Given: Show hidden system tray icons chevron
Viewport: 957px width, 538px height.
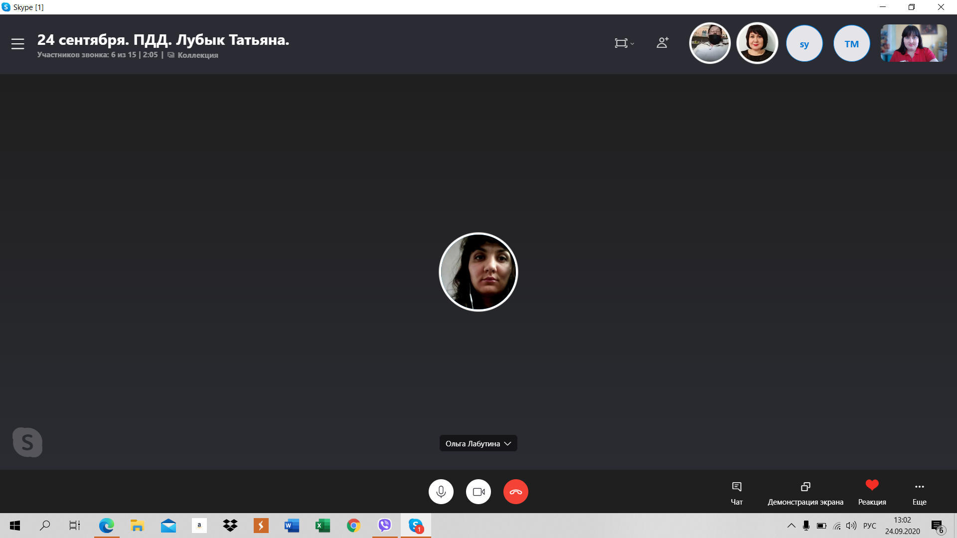Looking at the screenshot, I should [x=791, y=526].
